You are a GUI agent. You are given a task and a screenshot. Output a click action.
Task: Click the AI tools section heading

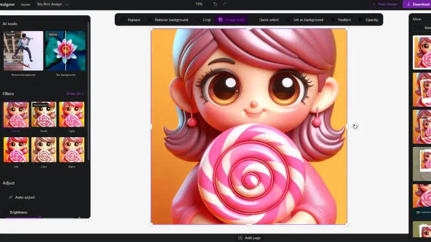coord(10,24)
